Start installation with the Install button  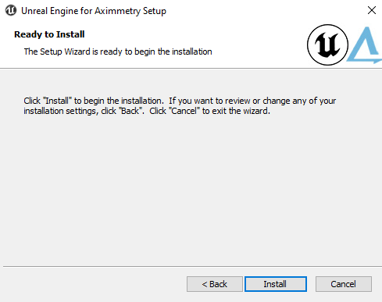[x=276, y=284]
